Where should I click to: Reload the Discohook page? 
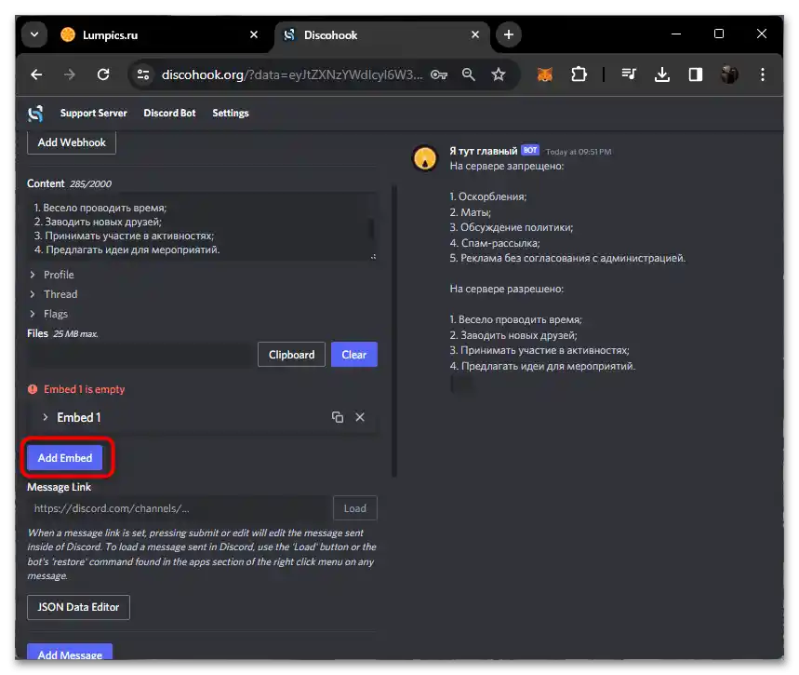tap(103, 74)
